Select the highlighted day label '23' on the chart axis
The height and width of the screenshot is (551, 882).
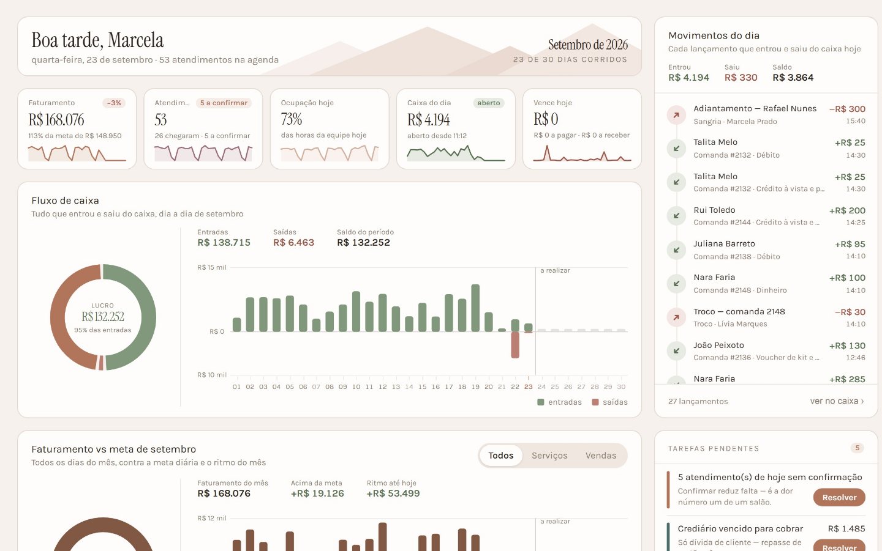coord(528,387)
